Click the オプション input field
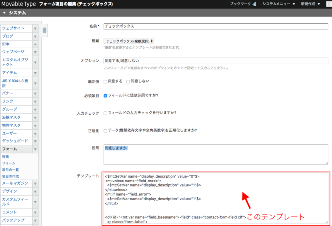Image resolution: width=332 pixels, height=226 pixels. pyautogui.click(x=216, y=61)
